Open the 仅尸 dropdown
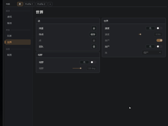The image size is (168, 126). click(x=152, y=53)
